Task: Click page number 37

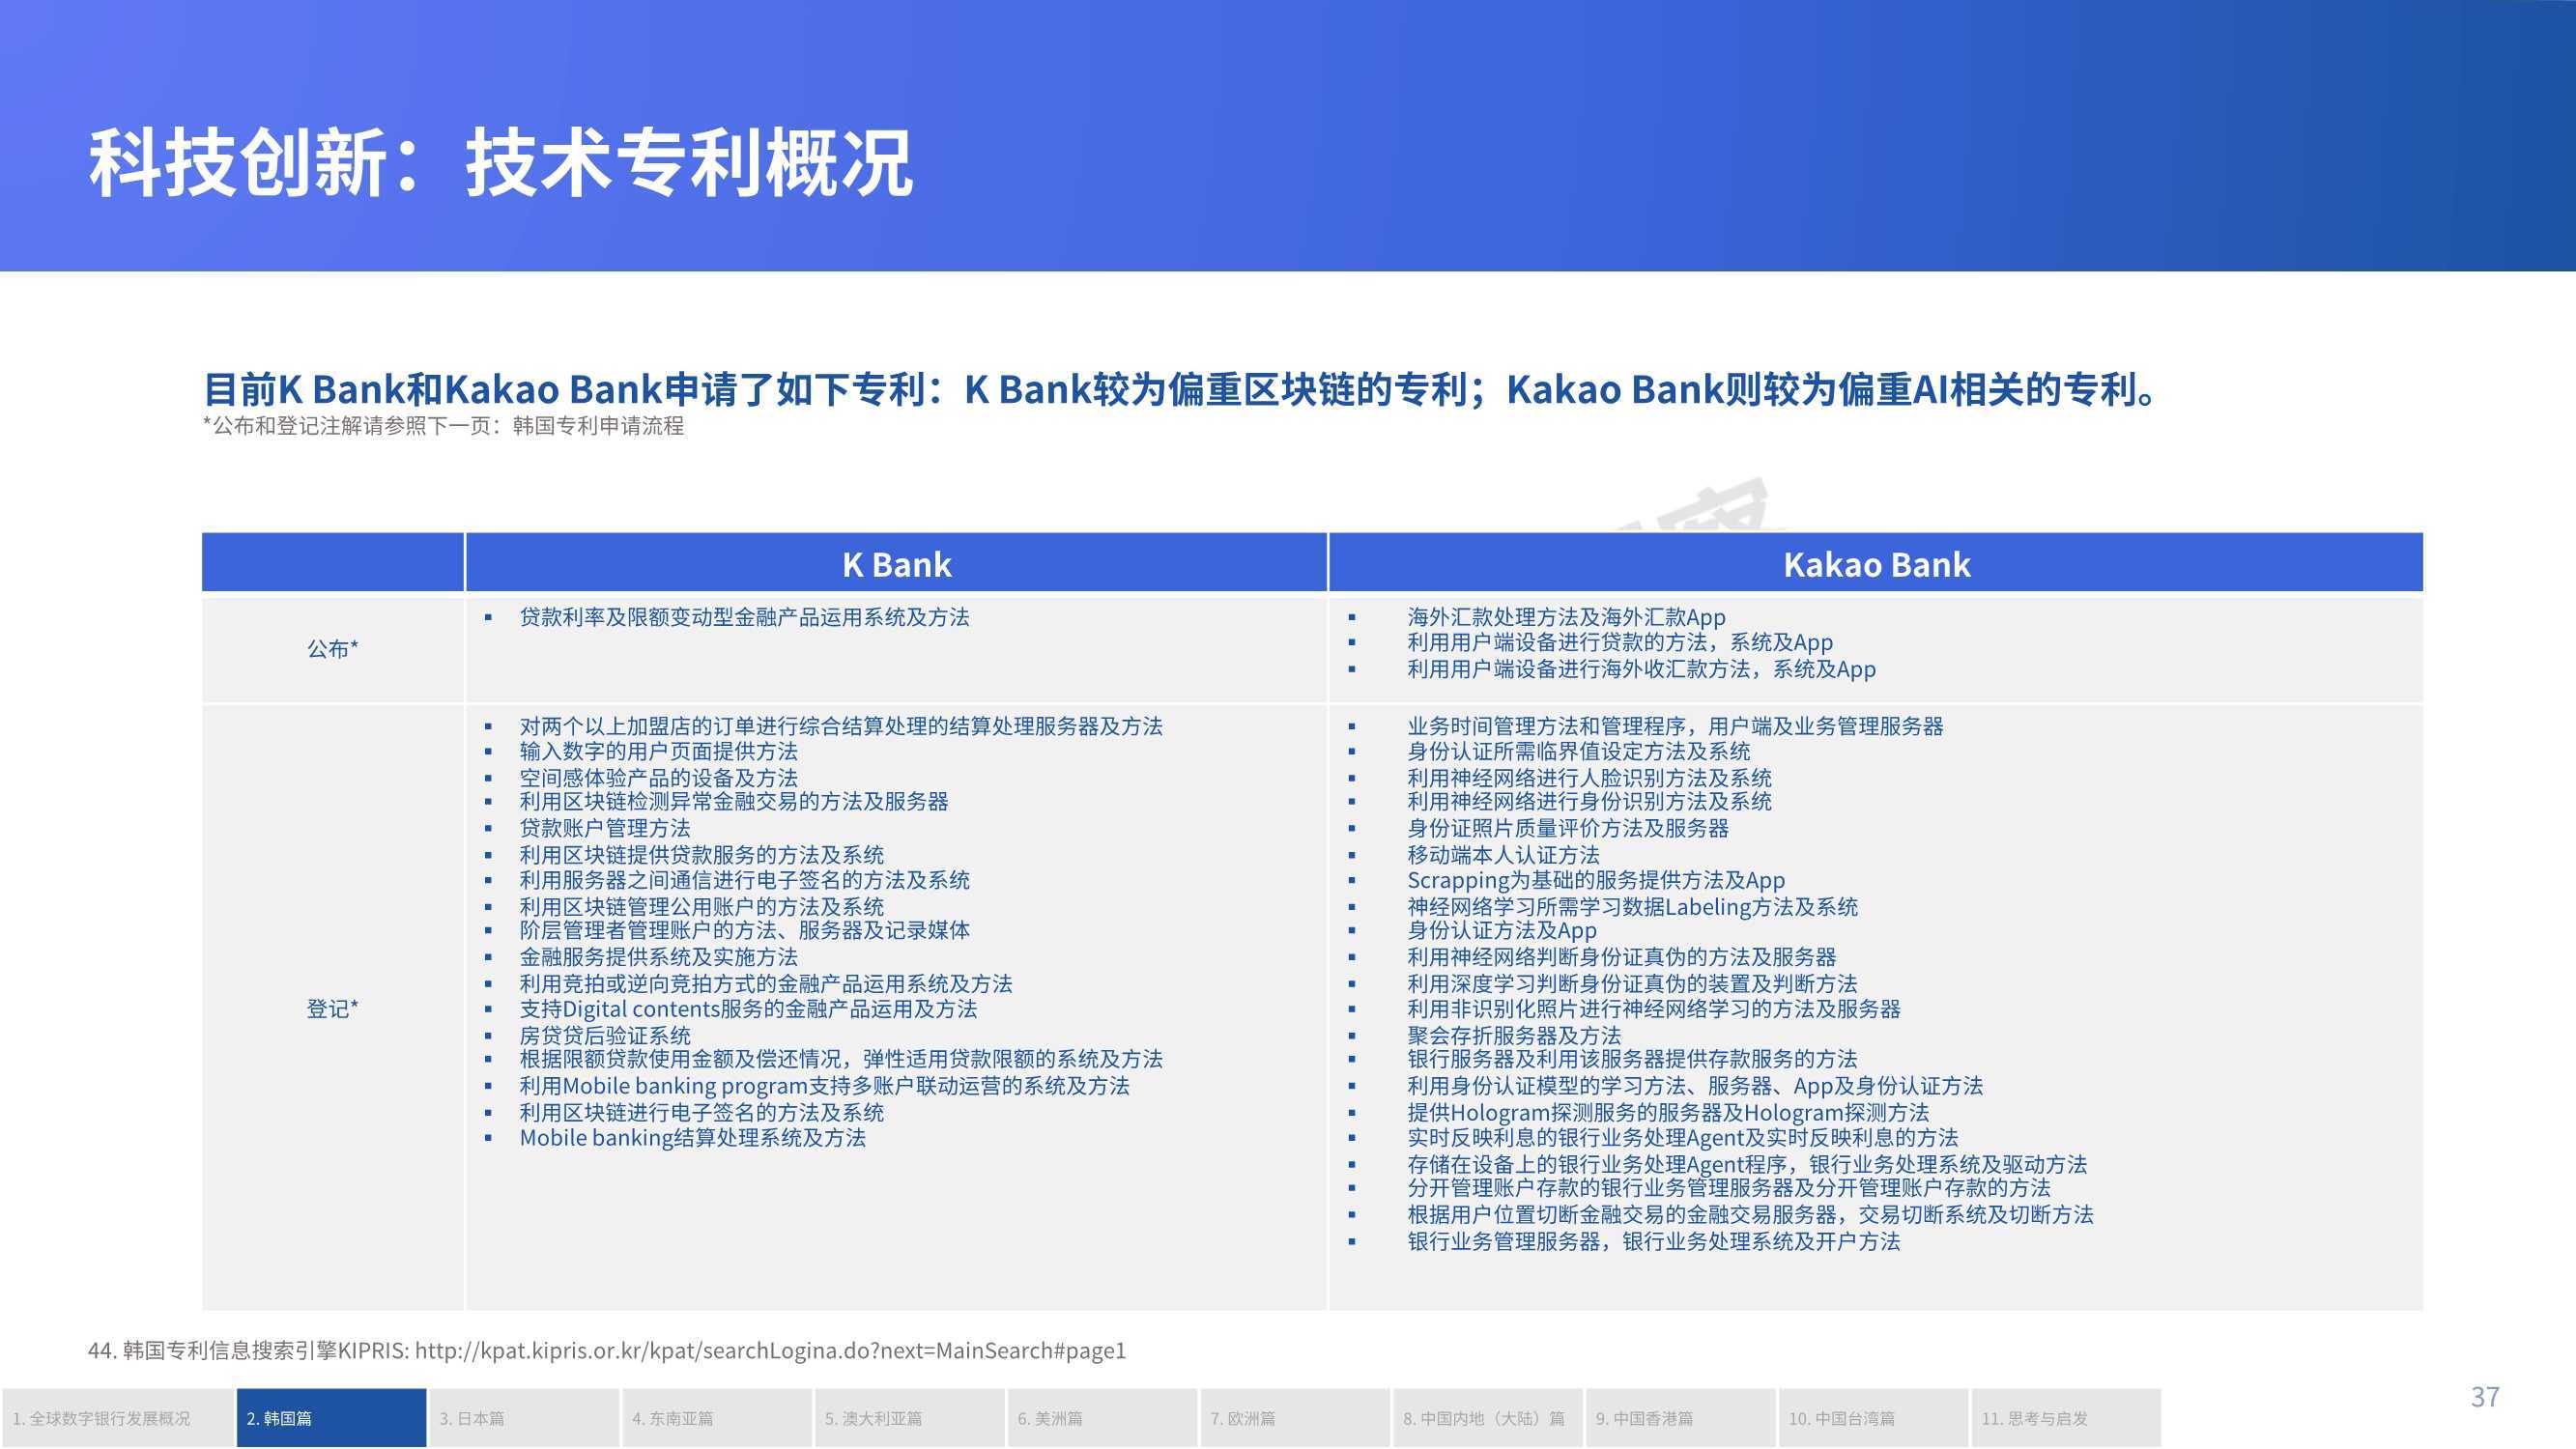Action: (2485, 1396)
